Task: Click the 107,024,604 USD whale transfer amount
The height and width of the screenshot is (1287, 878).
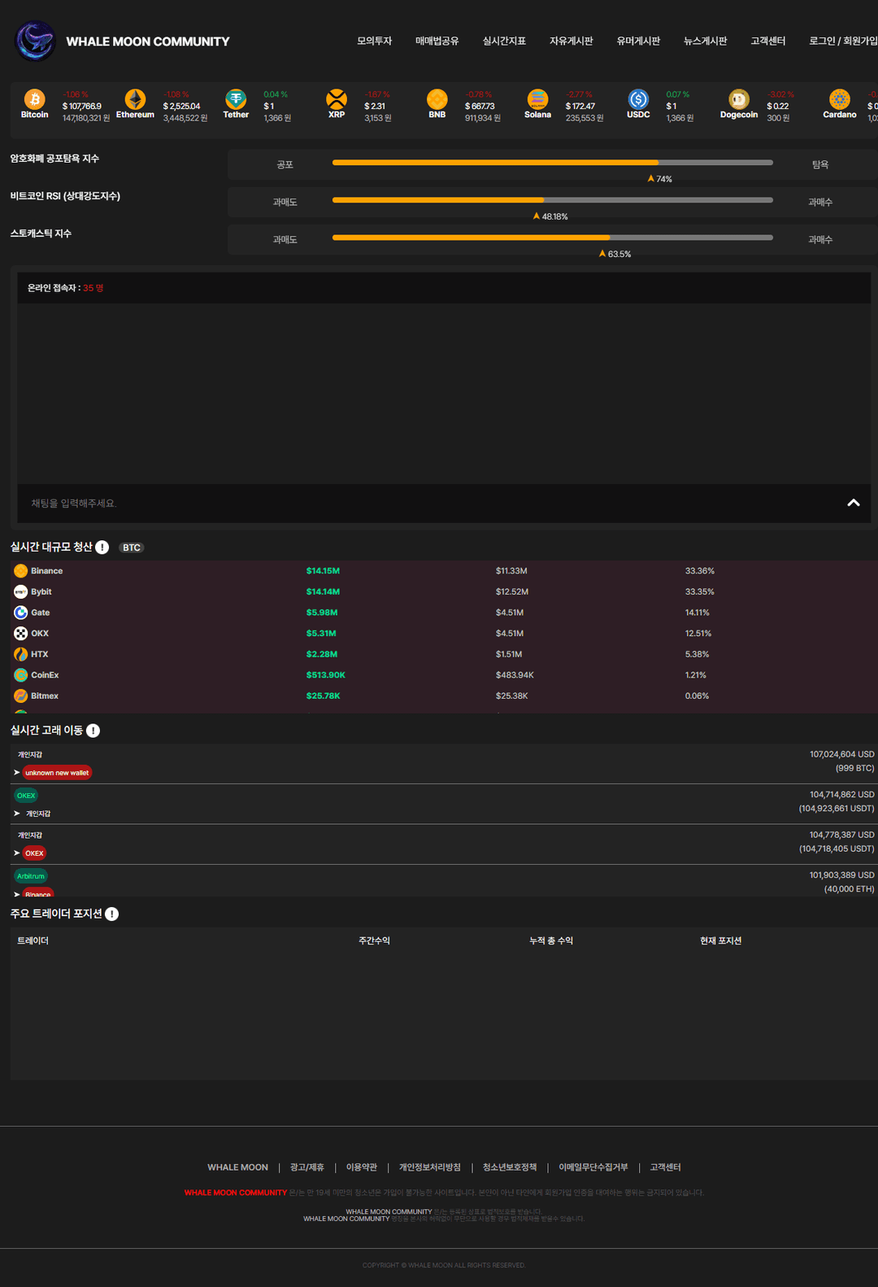Action: point(842,754)
